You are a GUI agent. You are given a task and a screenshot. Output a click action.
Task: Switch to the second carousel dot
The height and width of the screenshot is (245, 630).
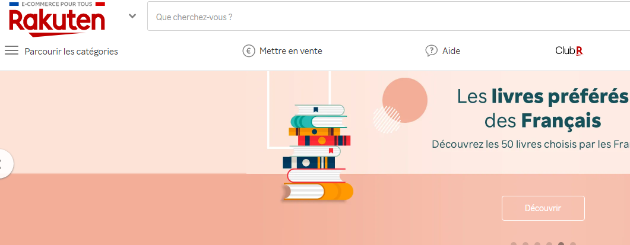(x=525, y=243)
